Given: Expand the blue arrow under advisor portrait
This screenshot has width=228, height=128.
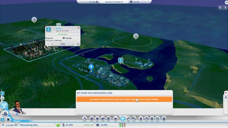Looking at the screenshot, I should [x=17, y=114].
